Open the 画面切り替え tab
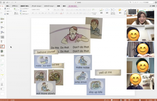 [x=25, y=6]
